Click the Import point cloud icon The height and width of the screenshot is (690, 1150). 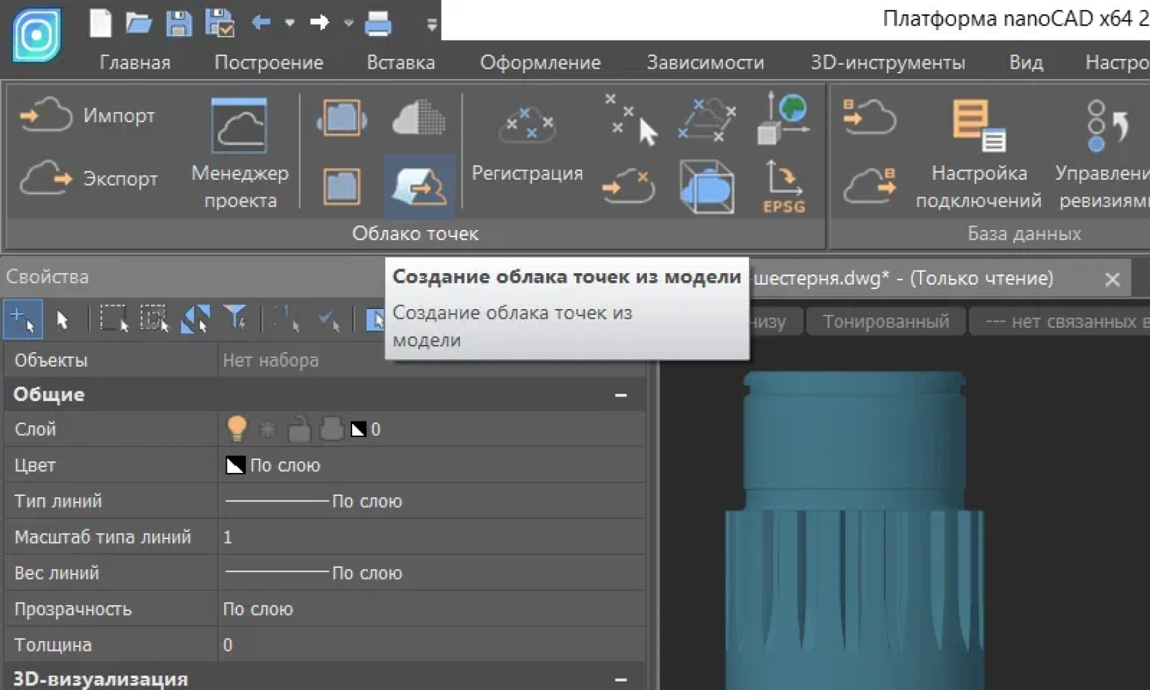pos(46,116)
